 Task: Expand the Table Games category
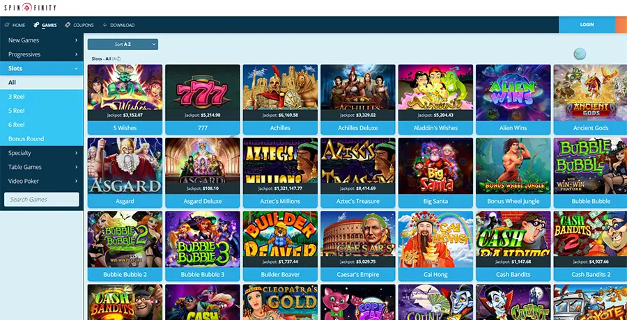[42, 167]
